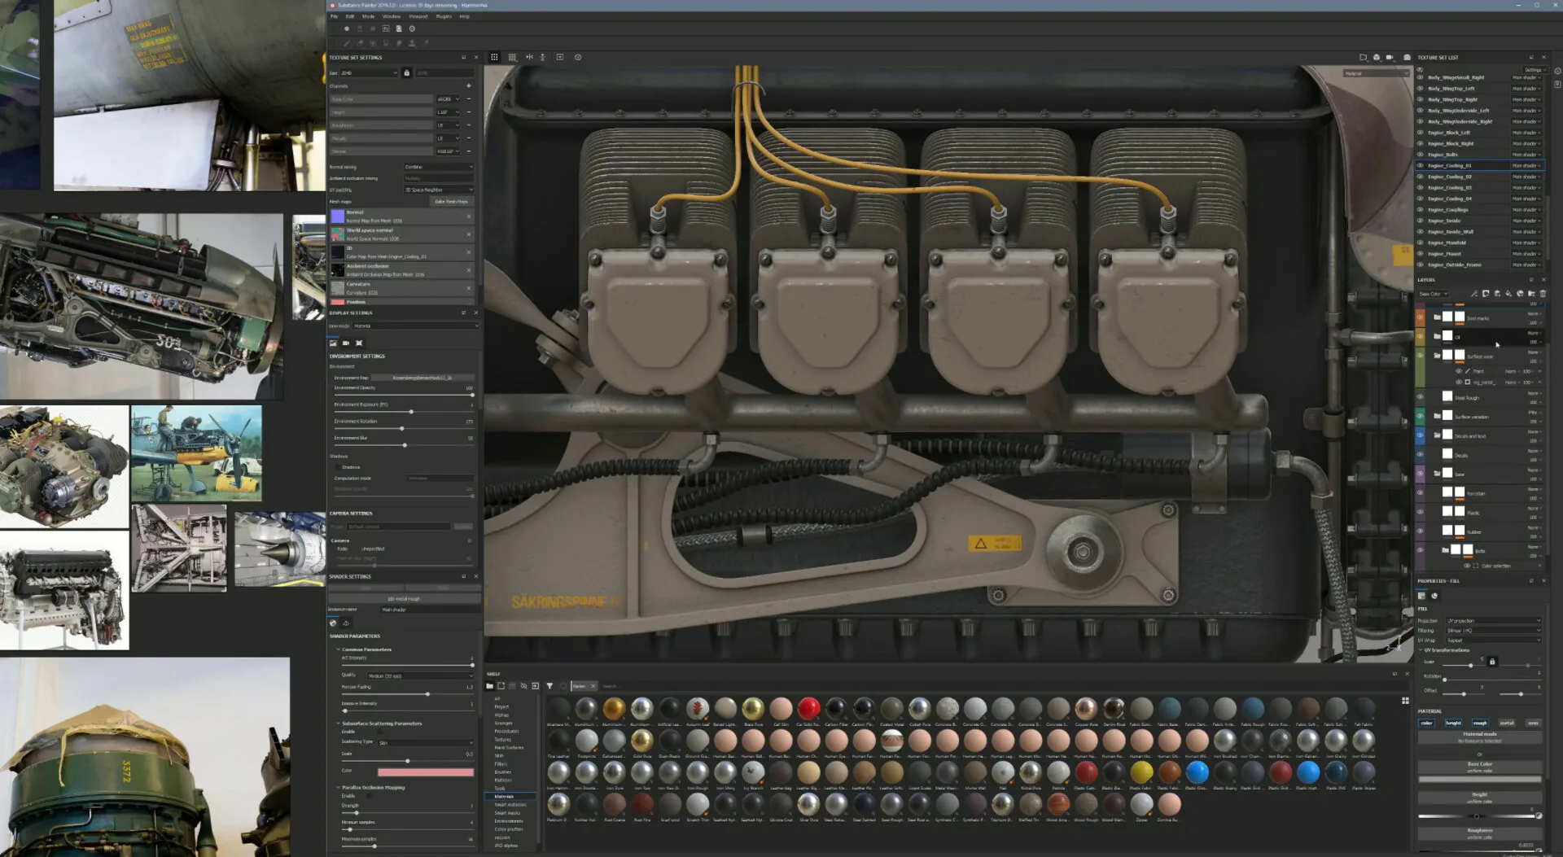Open the Normal mixing Combine dropdown

pyautogui.click(x=438, y=167)
